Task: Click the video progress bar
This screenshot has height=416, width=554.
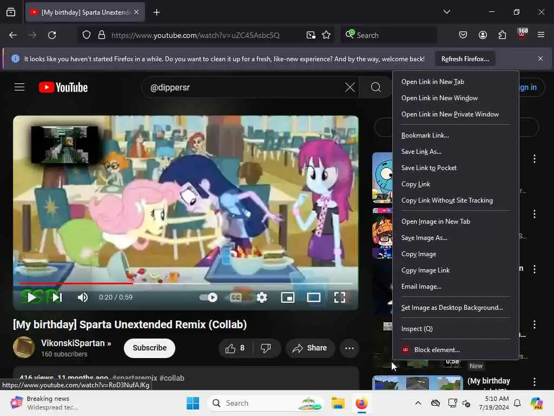Action: point(186,283)
